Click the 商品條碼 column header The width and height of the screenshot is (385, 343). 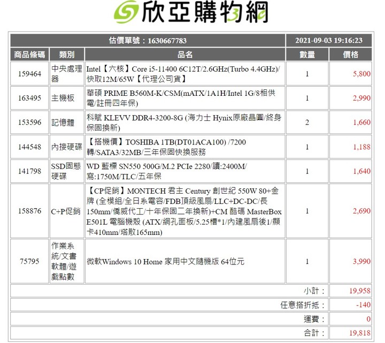coord(29,54)
